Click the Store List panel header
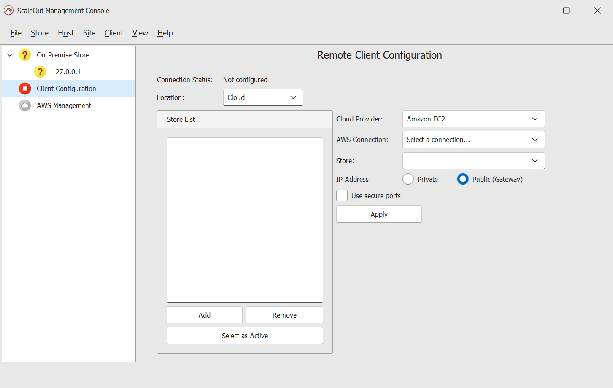 245,119
